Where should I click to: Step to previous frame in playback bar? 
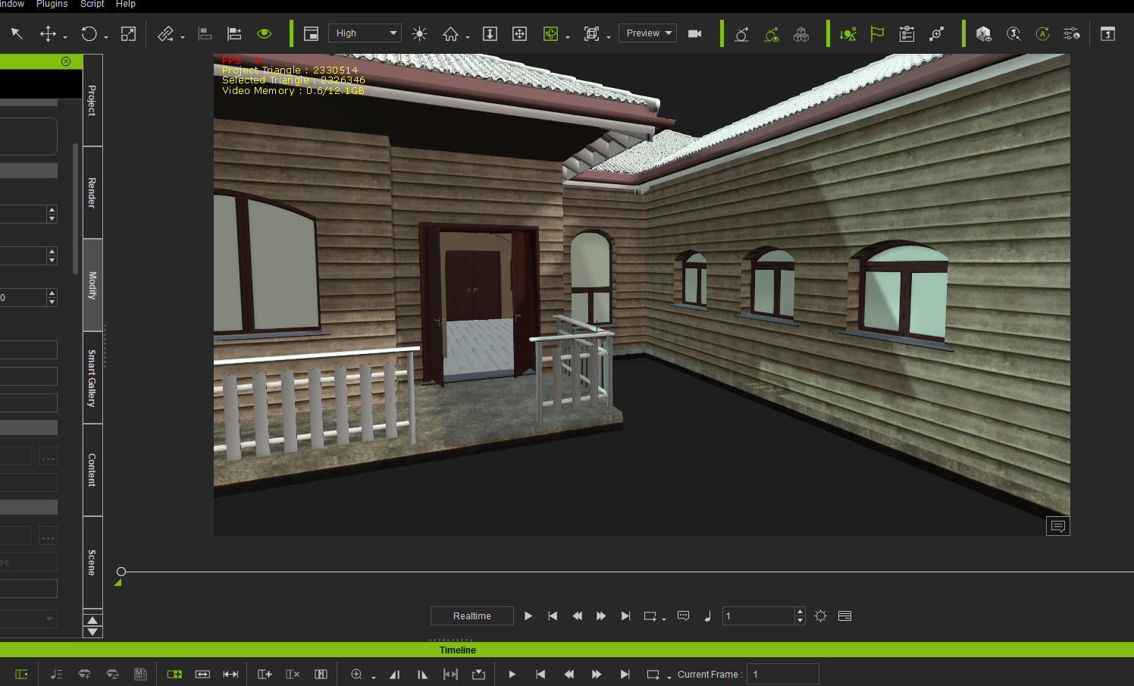click(577, 616)
